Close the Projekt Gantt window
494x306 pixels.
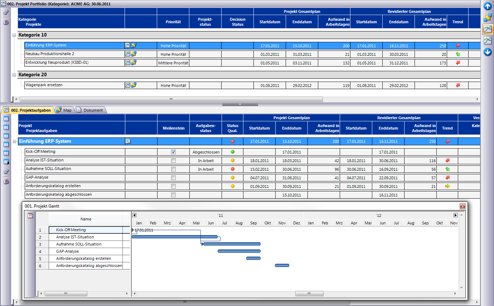point(462,206)
